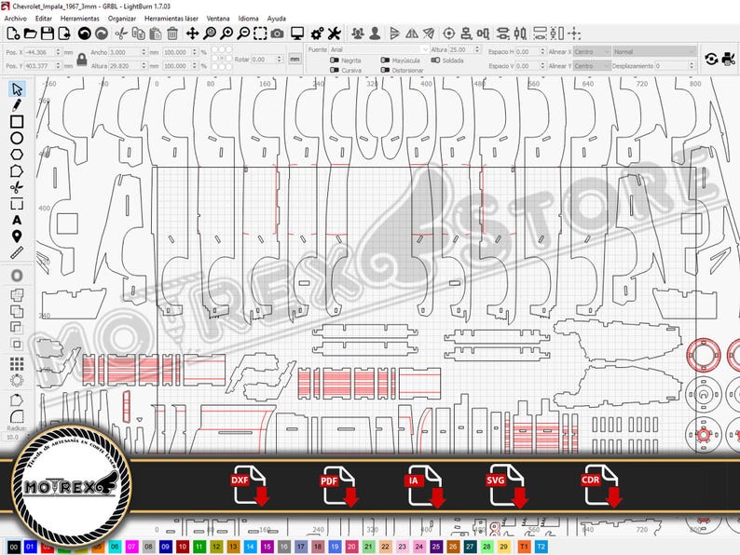Select the Rectangle tool
740x555 pixels.
[17, 122]
